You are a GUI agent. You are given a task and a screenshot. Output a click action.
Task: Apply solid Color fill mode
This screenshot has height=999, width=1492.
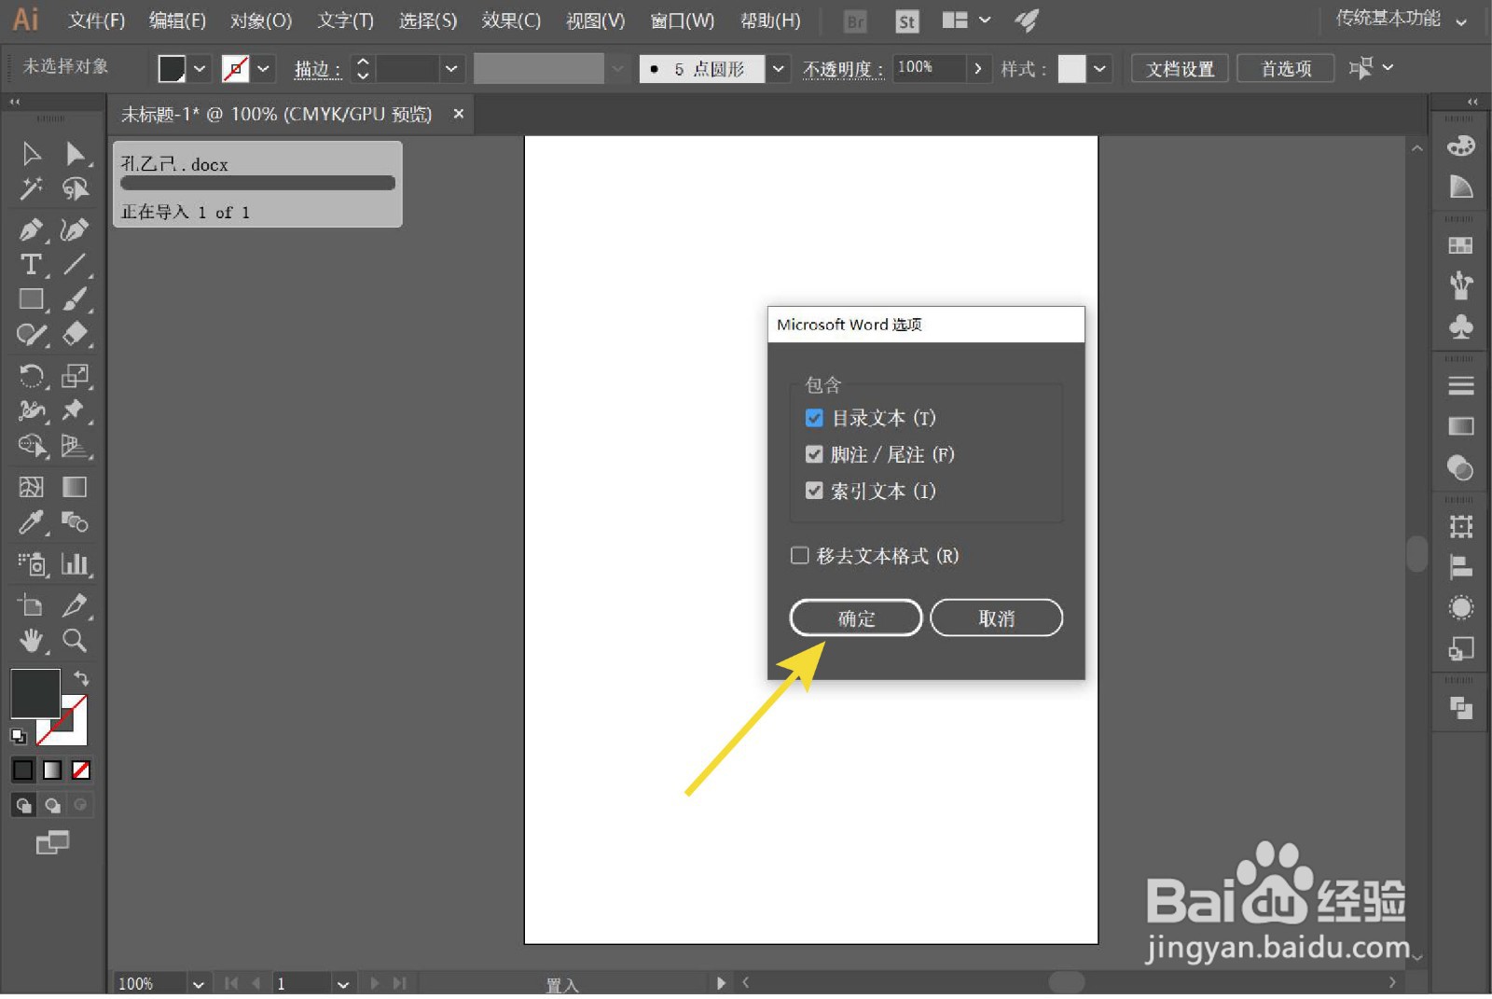point(23,770)
